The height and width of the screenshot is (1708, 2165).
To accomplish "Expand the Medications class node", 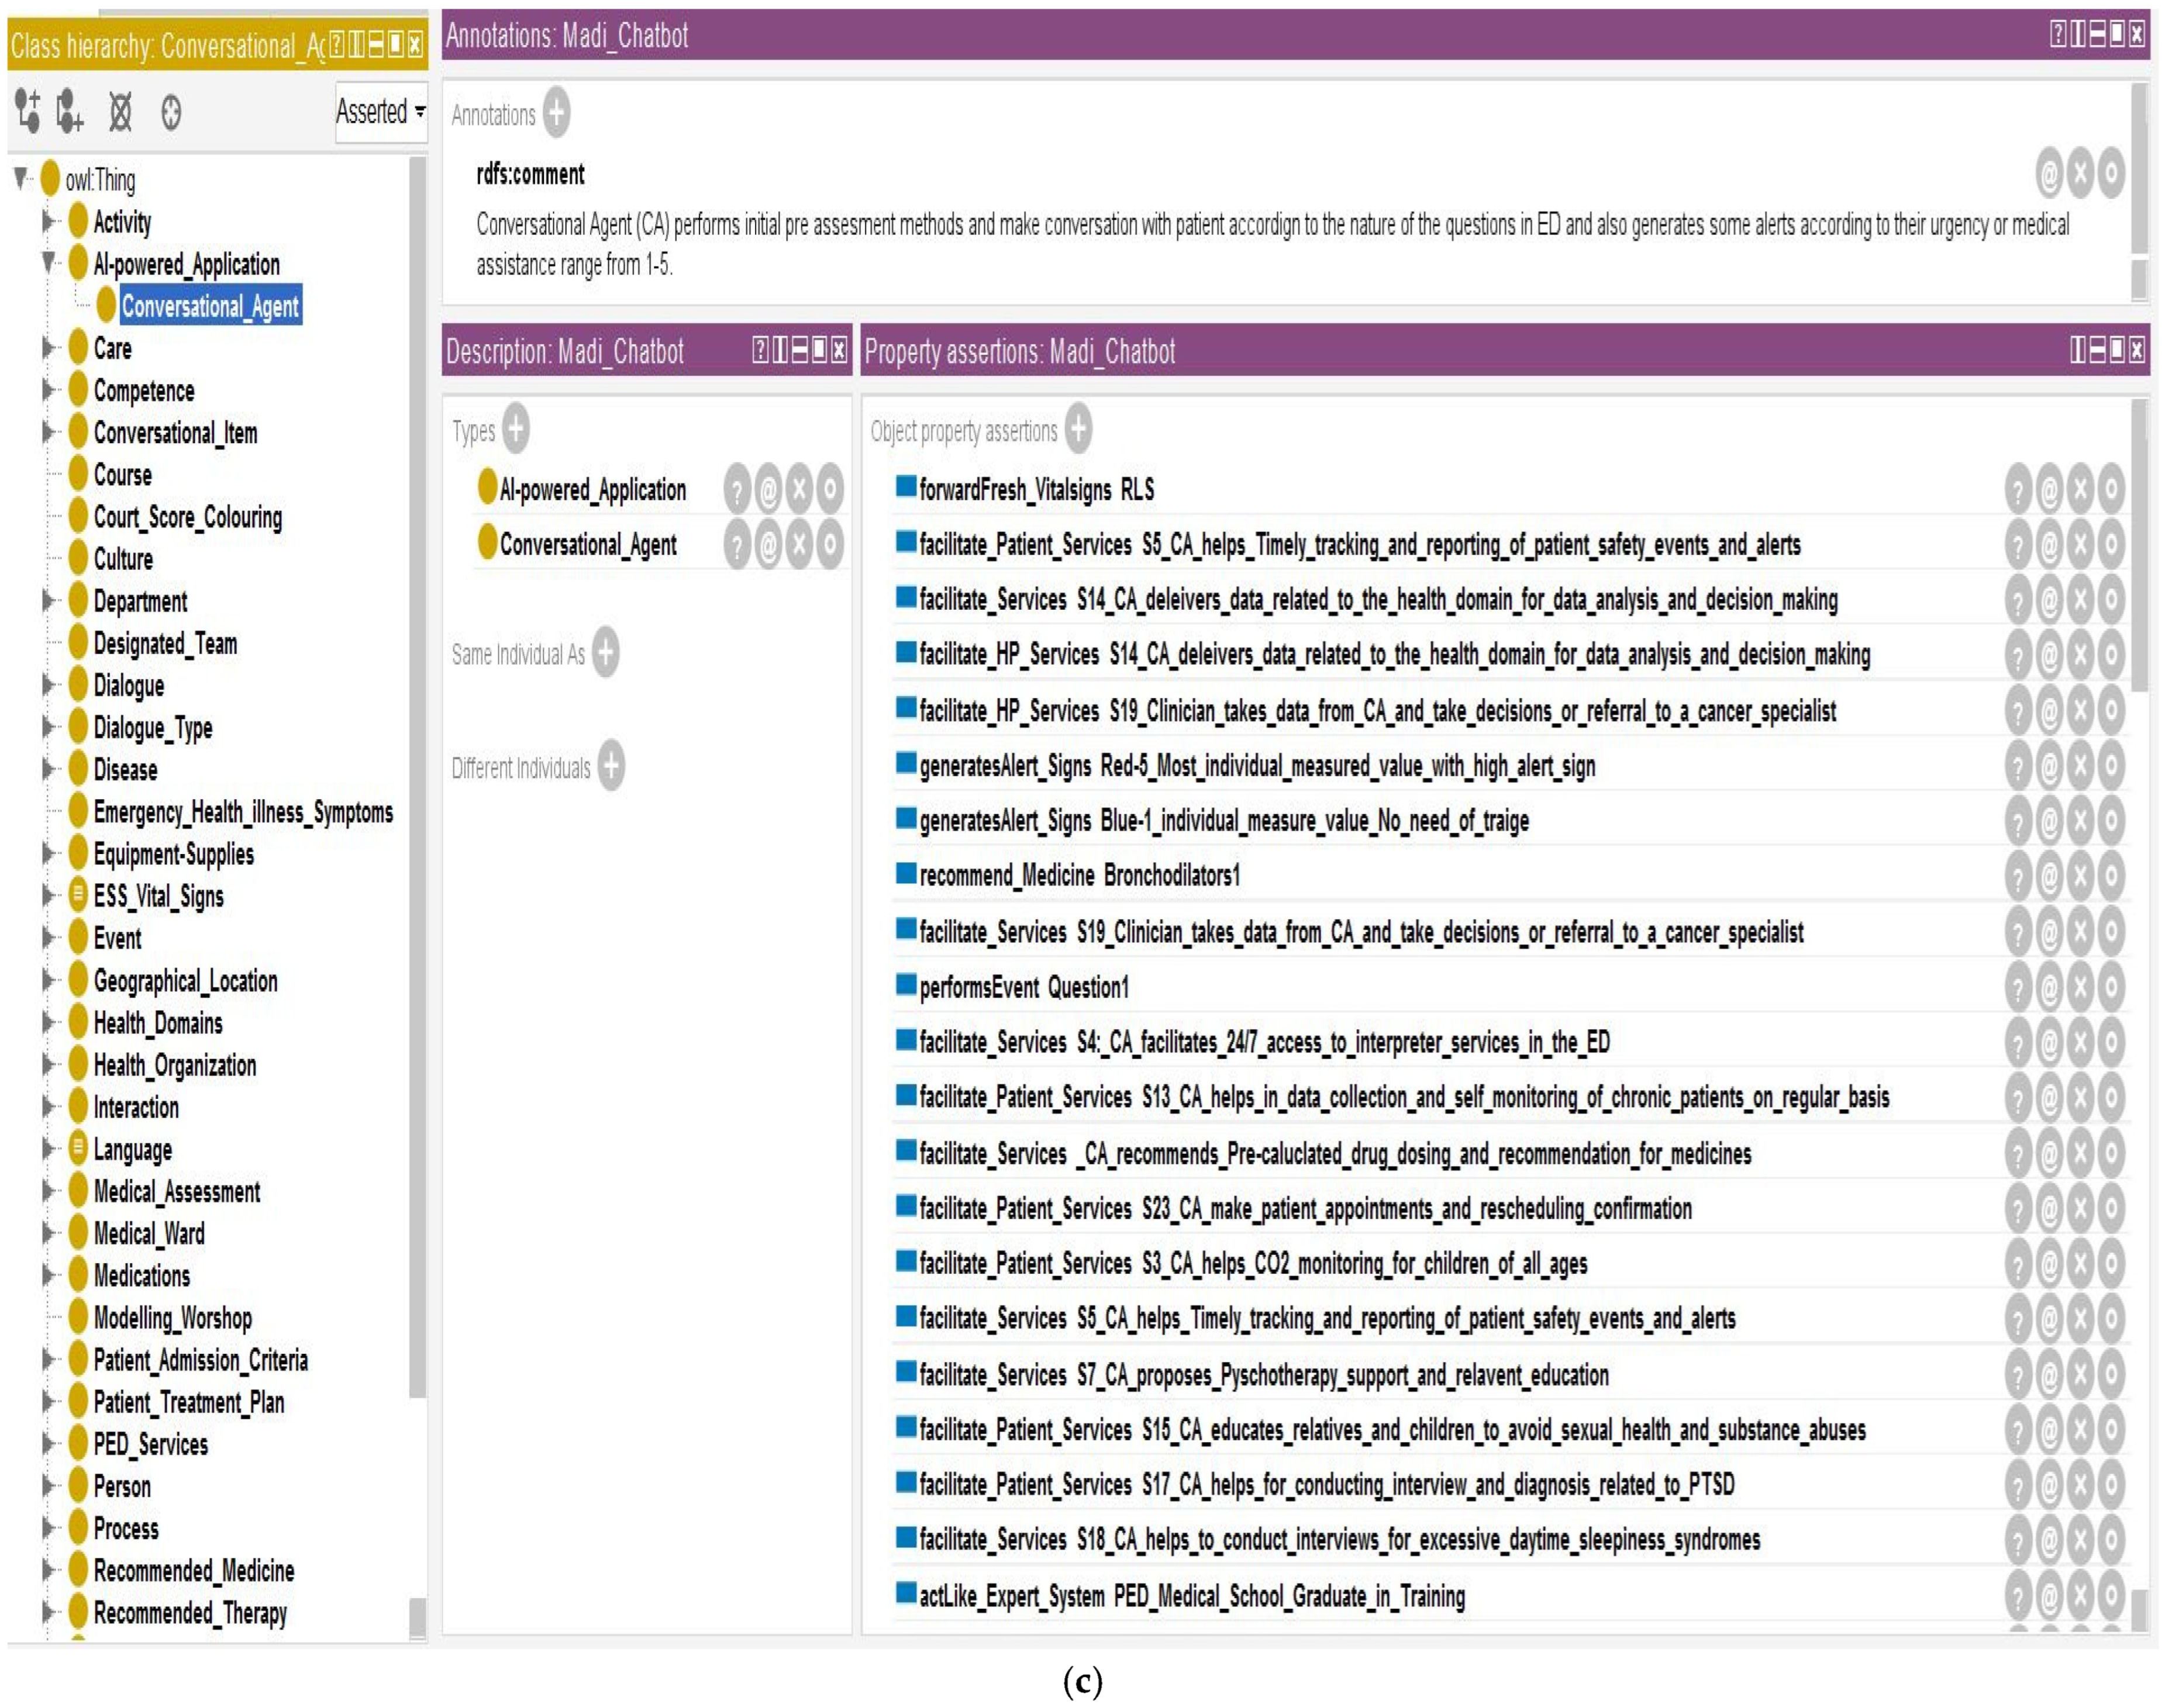I will coord(47,1275).
